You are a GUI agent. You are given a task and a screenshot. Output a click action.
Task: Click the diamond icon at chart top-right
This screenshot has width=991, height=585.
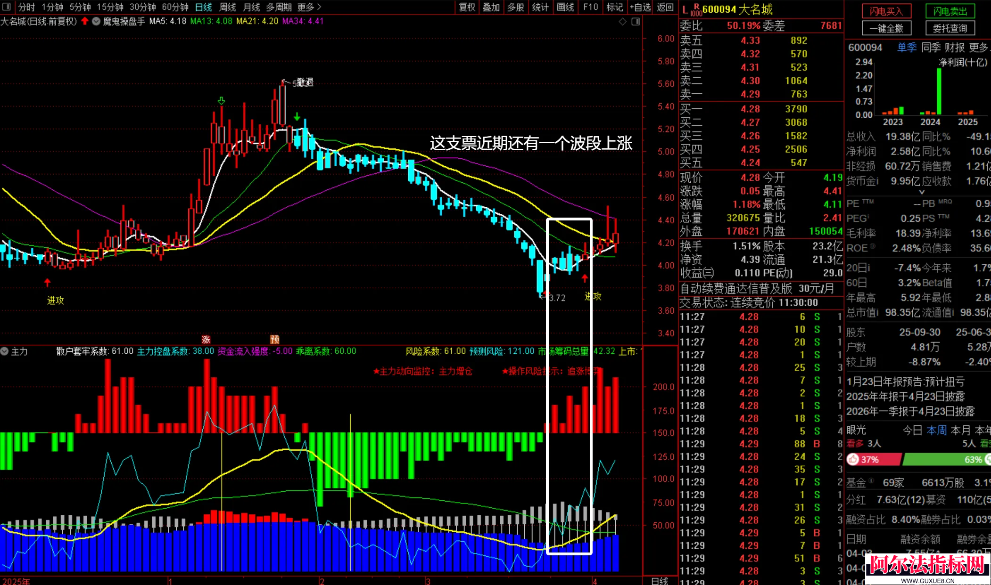[x=623, y=22]
